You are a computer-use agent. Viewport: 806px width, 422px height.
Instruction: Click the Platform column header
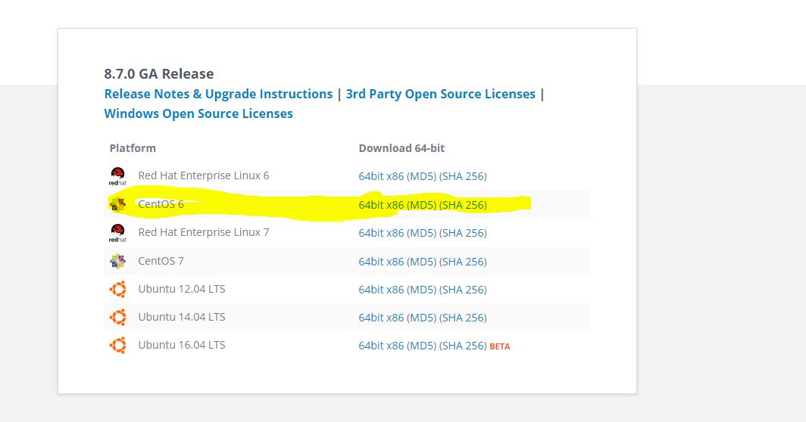click(133, 148)
